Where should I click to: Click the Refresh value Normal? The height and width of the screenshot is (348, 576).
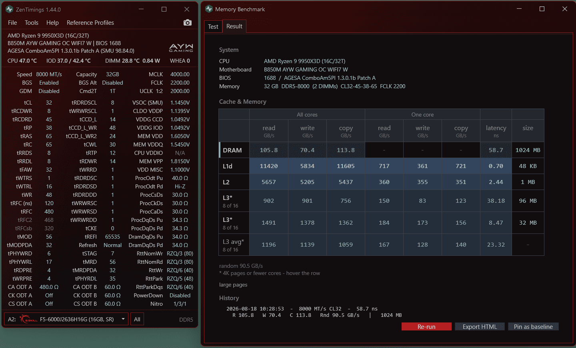point(112,245)
